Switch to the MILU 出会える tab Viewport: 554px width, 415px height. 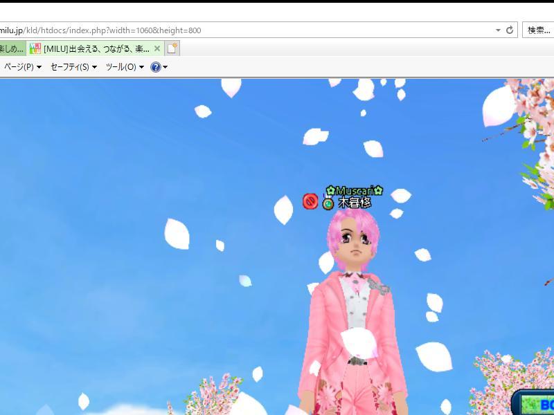[x=96, y=48]
